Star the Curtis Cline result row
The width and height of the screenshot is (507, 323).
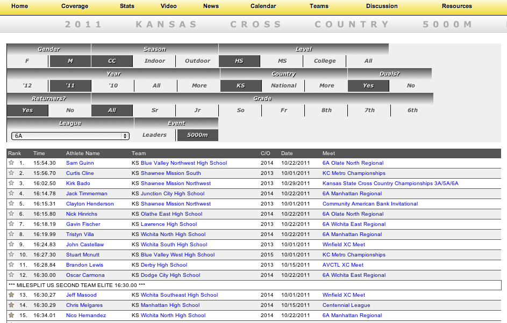(x=11, y=173)
